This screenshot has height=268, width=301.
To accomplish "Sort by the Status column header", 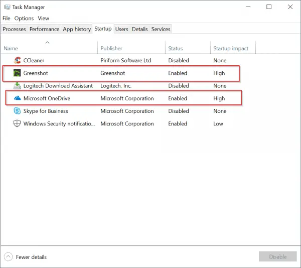I will [x=175, y=48].
